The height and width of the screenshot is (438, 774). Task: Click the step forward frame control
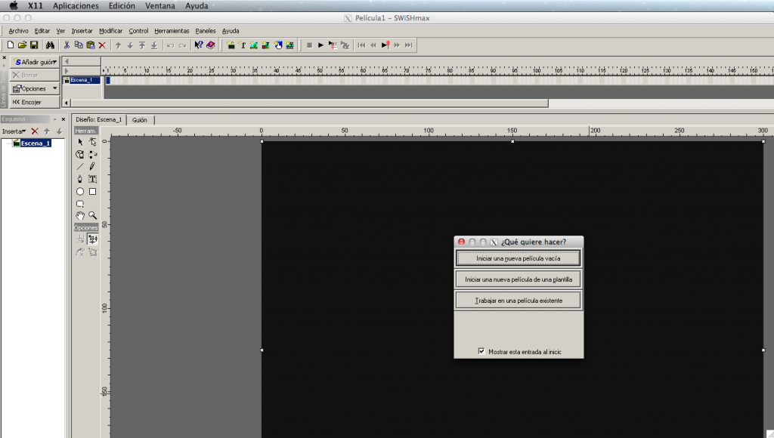click(397, 45)
